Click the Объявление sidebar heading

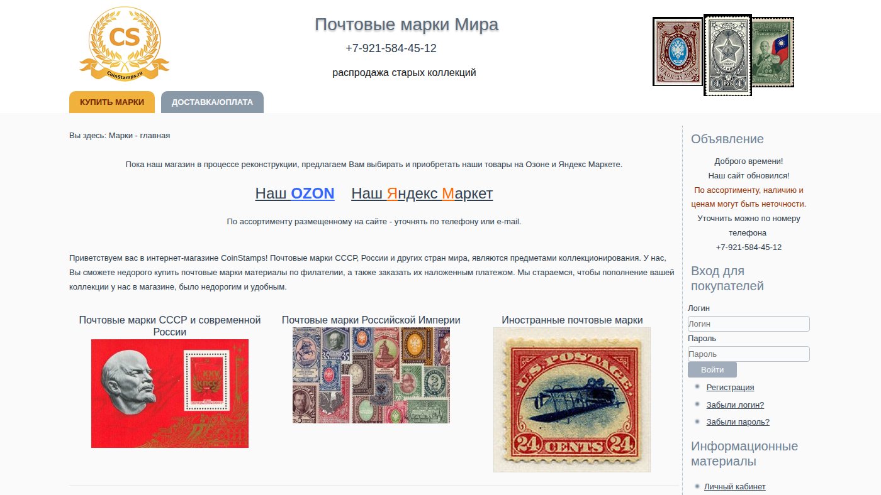(x=727, y=139)
